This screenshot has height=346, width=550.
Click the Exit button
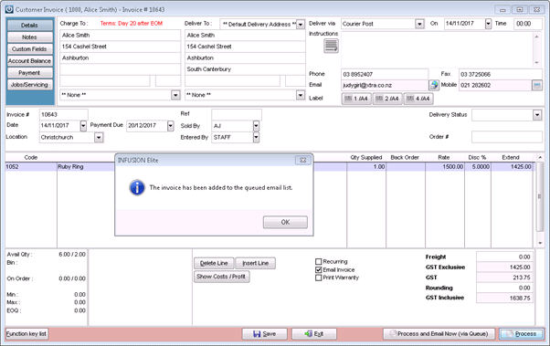(314, 334)
